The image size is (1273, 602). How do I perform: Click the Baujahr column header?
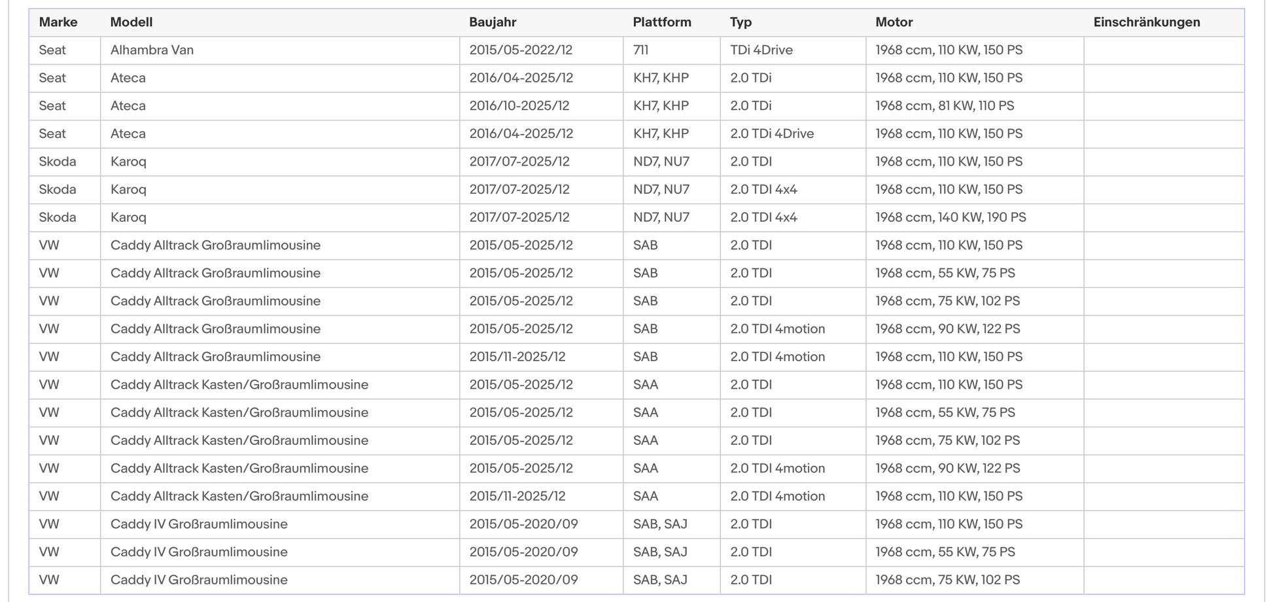[x=493, y=22]
